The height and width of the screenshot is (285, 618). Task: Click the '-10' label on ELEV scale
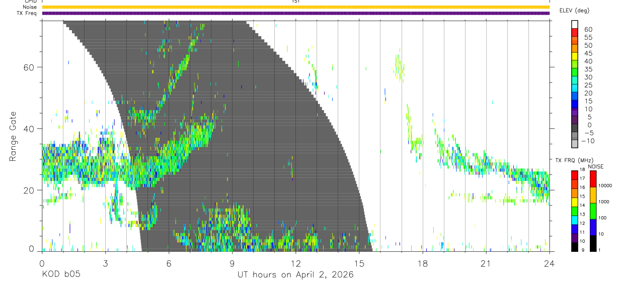[x=587, y=141]
